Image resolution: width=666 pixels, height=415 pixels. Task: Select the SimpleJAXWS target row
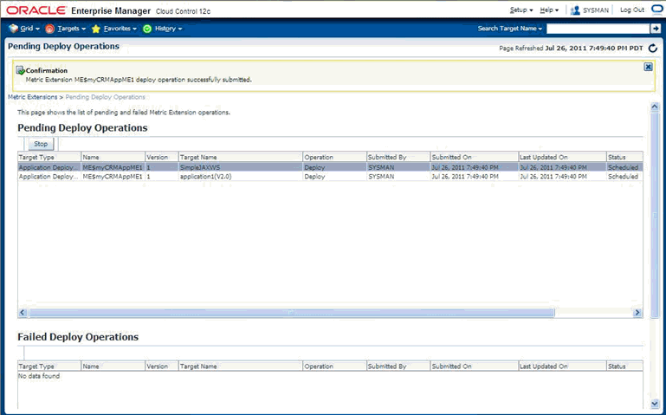point(330,167)
